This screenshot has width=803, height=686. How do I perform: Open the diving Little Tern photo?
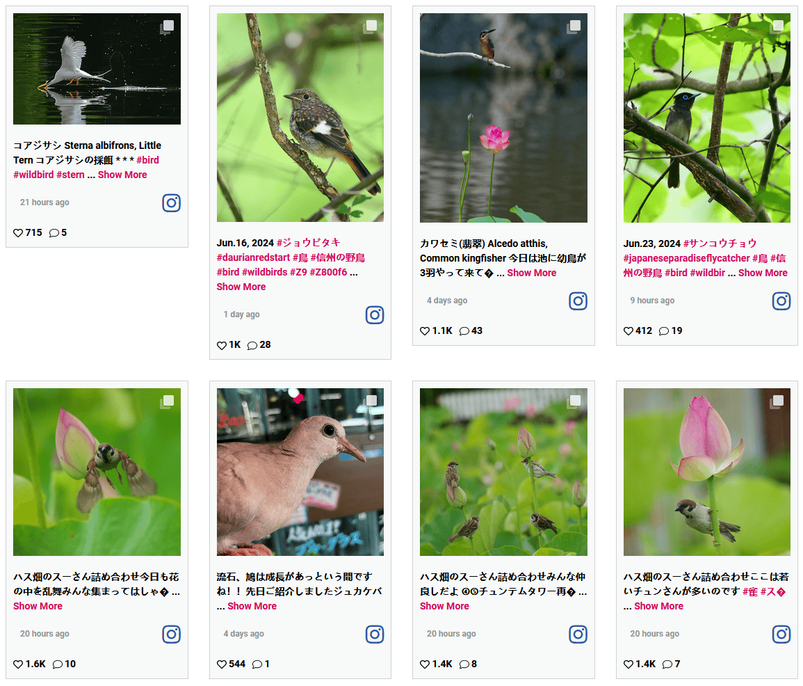tap(97, 69)
